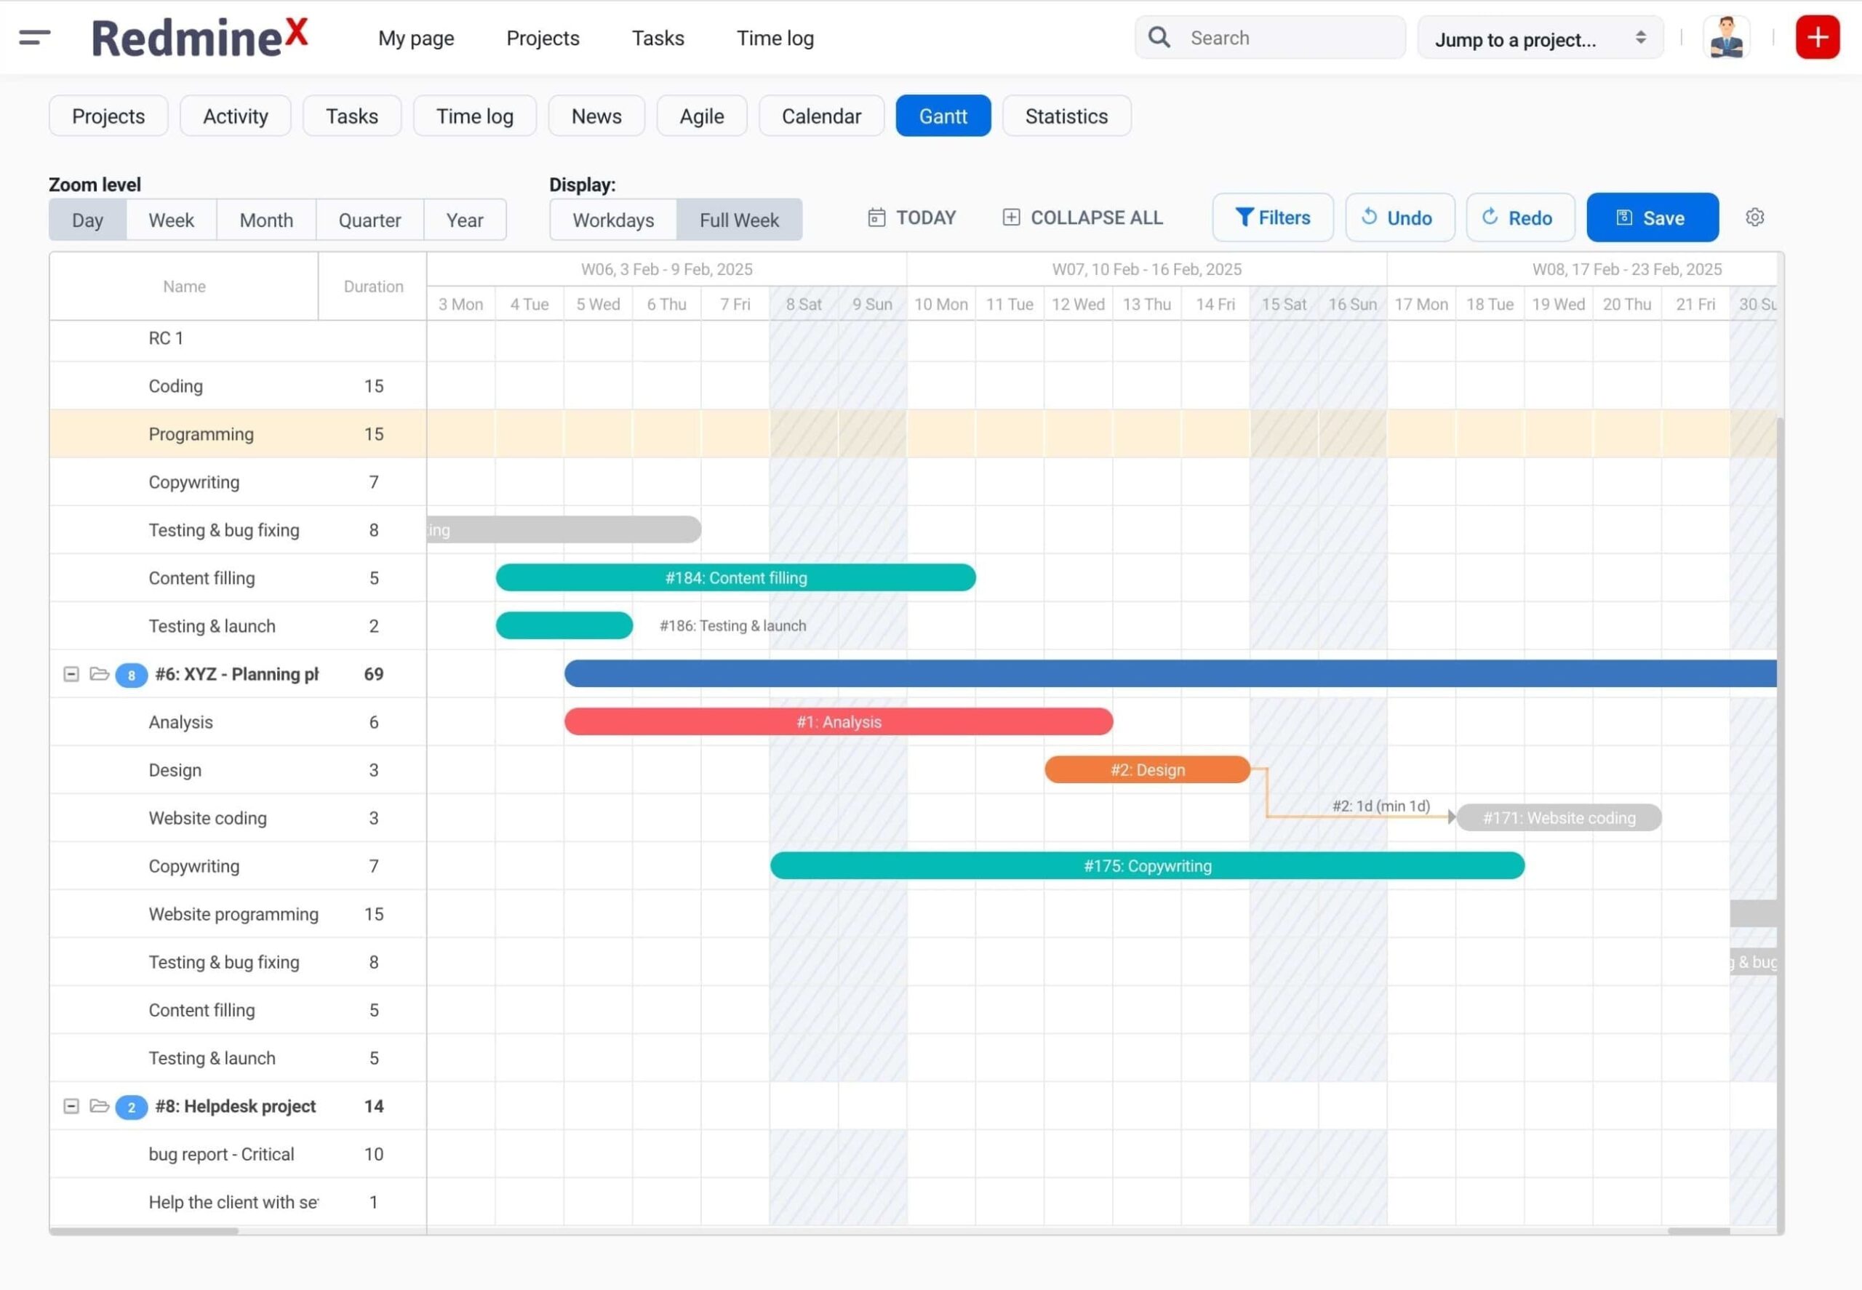Switch zoom level to Month

tap(266, 219)
